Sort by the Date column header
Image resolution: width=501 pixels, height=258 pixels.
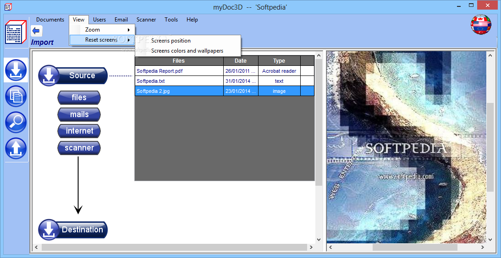241,60
